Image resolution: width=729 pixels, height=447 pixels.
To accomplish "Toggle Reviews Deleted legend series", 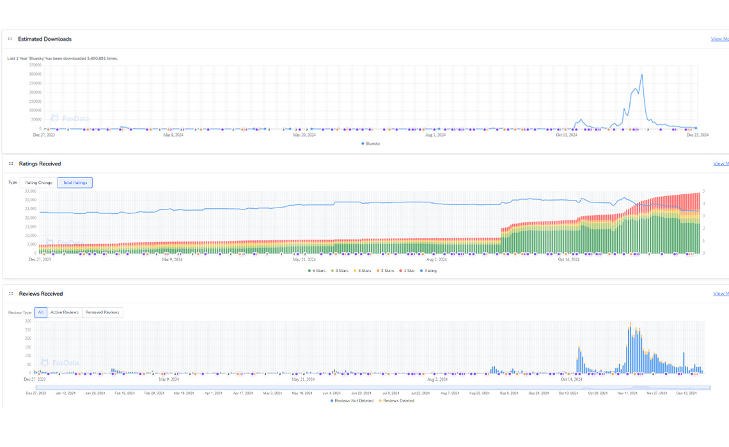I will [396, 401].
